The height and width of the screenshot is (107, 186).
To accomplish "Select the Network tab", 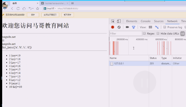I will (172, 21).
